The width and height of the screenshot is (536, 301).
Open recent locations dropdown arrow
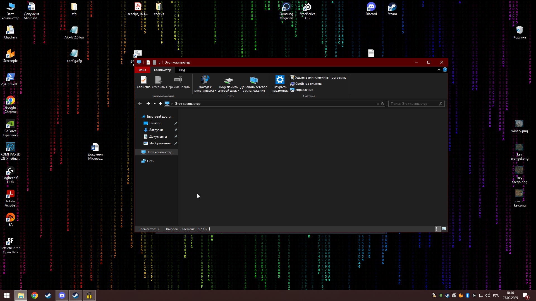[155, 104]
